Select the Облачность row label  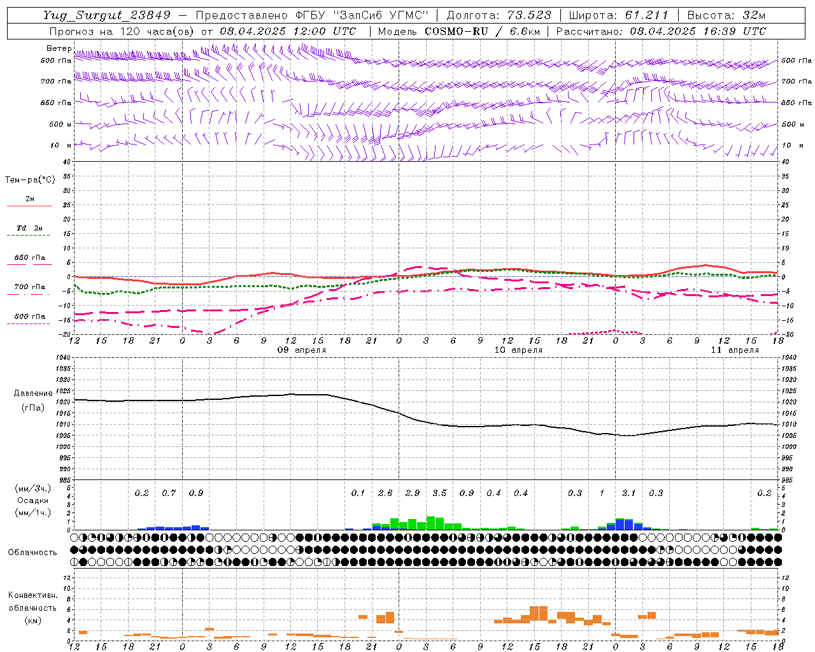pos(32,553)
